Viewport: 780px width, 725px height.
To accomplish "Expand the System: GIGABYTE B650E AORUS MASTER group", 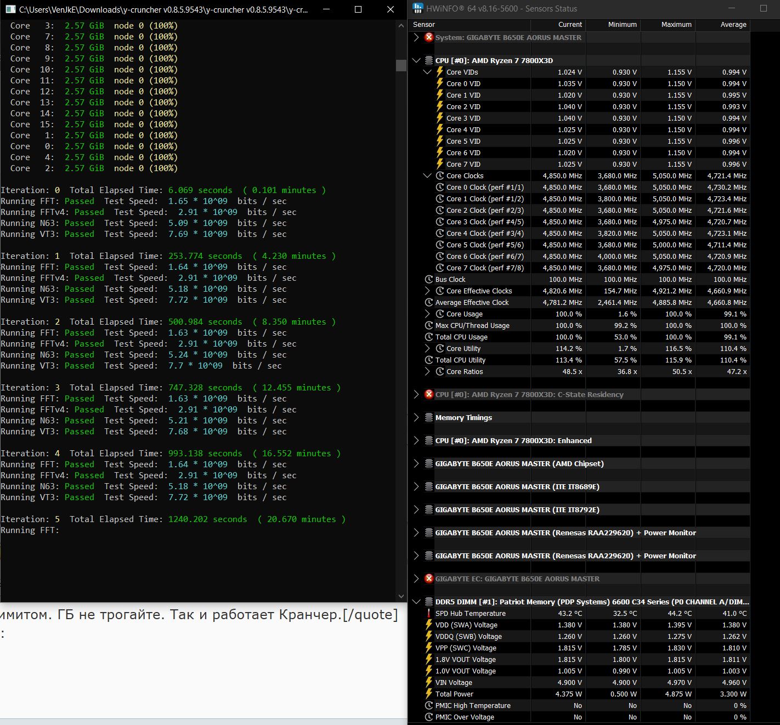I will click(416, 37).
